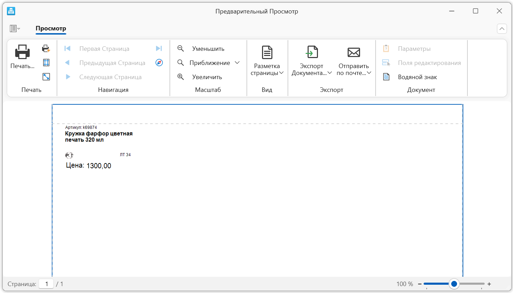Maximize the preview window

(x=475, y=11)
